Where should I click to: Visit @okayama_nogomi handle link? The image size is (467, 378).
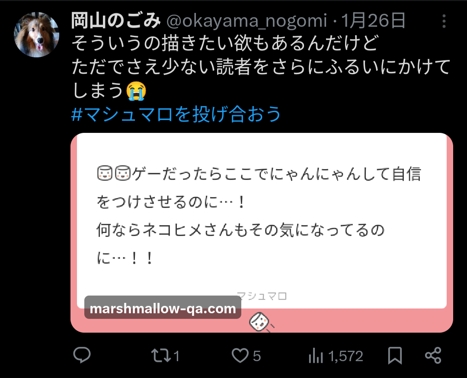click(x=246, y=21)
